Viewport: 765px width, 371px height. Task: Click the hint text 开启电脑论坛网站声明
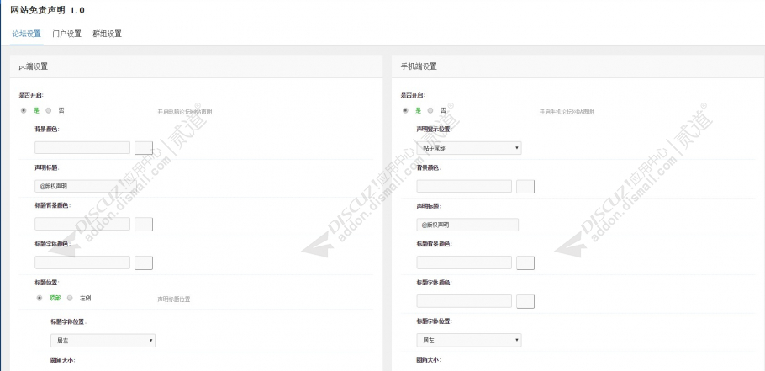coord(184,112)
